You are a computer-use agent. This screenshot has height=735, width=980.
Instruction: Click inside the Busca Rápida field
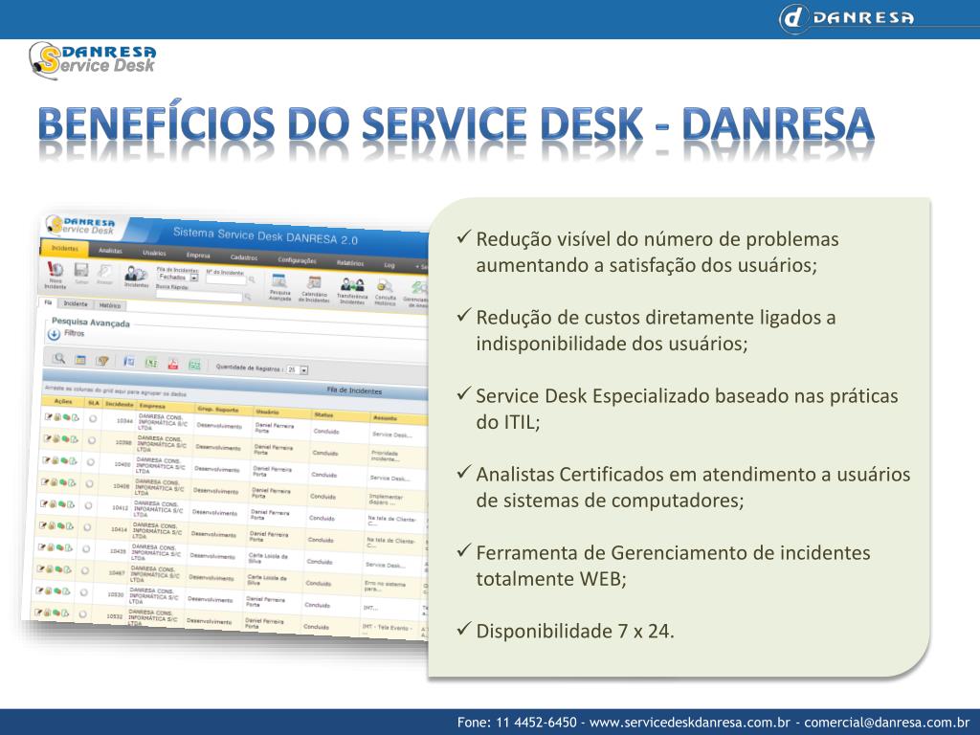pos(199,296)
